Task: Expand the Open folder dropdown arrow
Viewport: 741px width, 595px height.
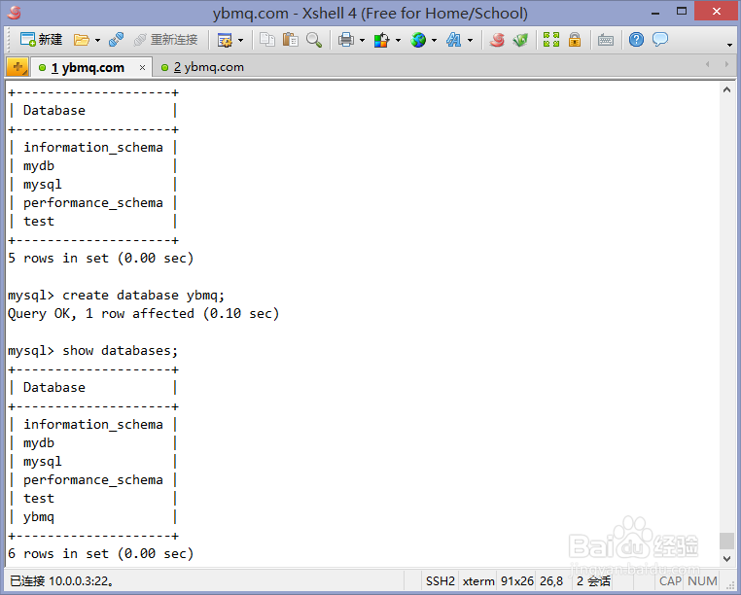Action: 98,41
